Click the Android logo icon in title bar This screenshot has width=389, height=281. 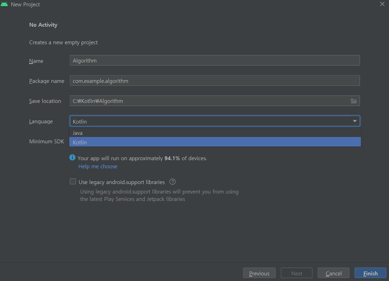pos(4,4)
